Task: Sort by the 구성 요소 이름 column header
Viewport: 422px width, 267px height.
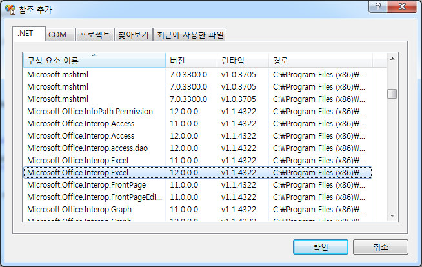Action: (x=94, y=61)
